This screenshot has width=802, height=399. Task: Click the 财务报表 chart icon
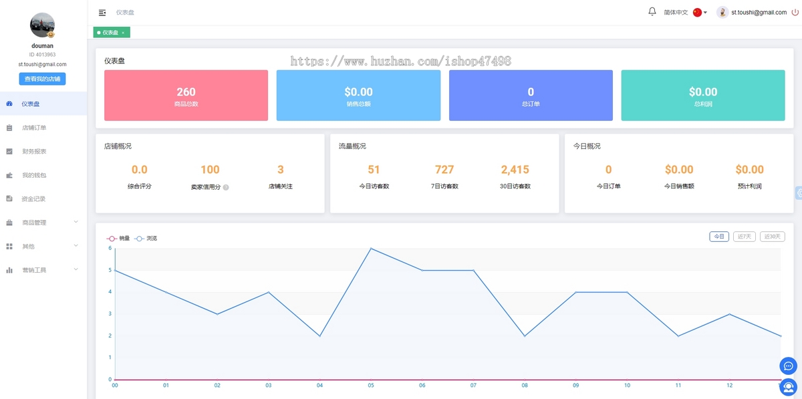[x=9, y=151]
